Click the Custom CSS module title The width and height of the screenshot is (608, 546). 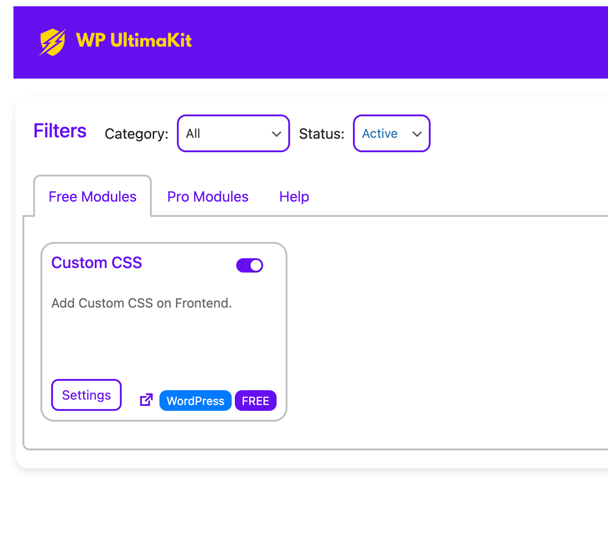pos(97,263)
